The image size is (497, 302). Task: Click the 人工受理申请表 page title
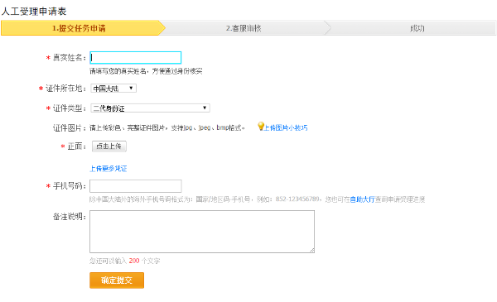34,12
